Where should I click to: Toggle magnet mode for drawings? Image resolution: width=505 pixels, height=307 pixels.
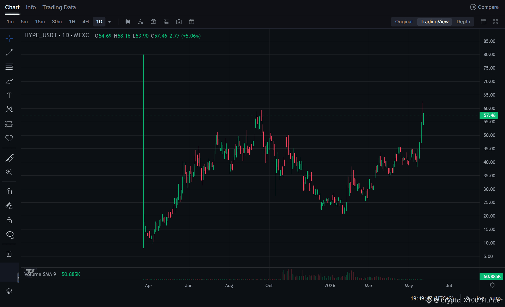(x=9, y=191)
